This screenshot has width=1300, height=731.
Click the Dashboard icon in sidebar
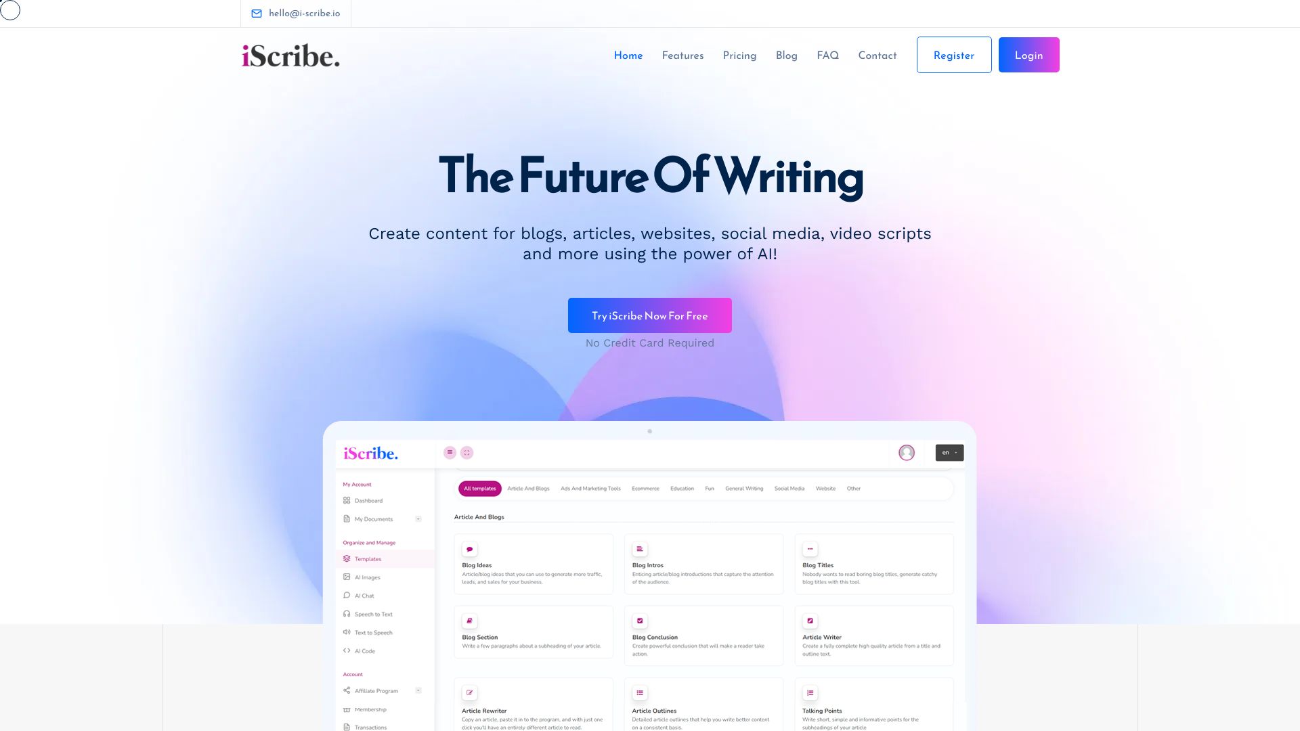(347, 500)
